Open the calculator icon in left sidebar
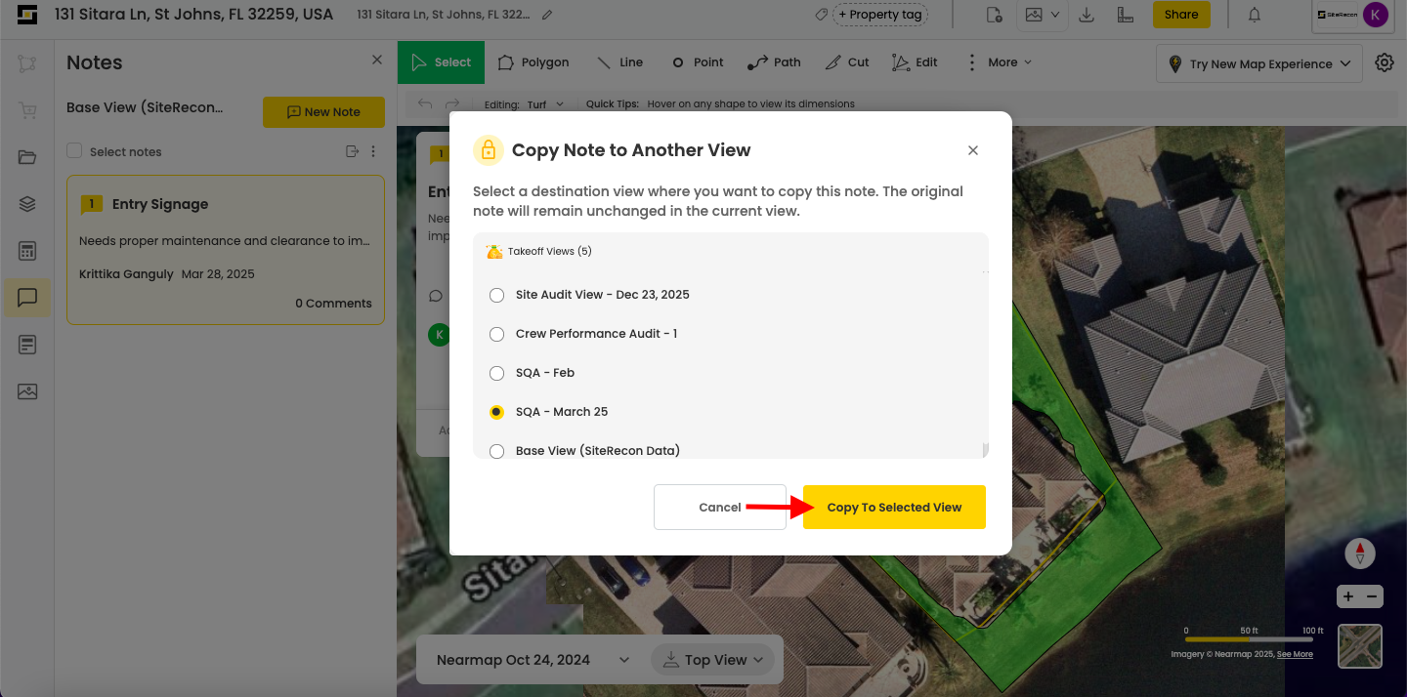Viewport: 1407px width, 697px height. coord(26,251)
